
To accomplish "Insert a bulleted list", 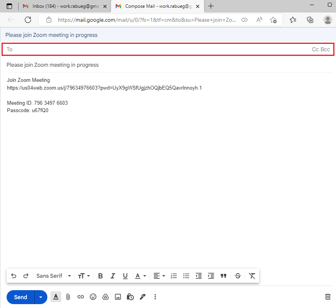I will pos(186,276).
